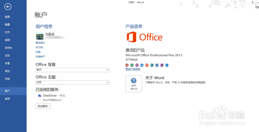Click the user profile photo
This screenshot has width=259, height=132.
click(40, 36)
